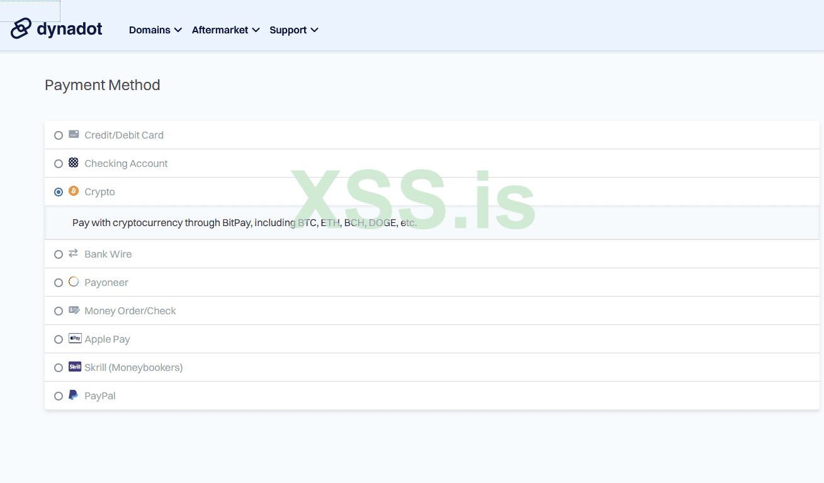Click the Apple Pay label
This screenshot has width=824, height=483.
point(107,339)
